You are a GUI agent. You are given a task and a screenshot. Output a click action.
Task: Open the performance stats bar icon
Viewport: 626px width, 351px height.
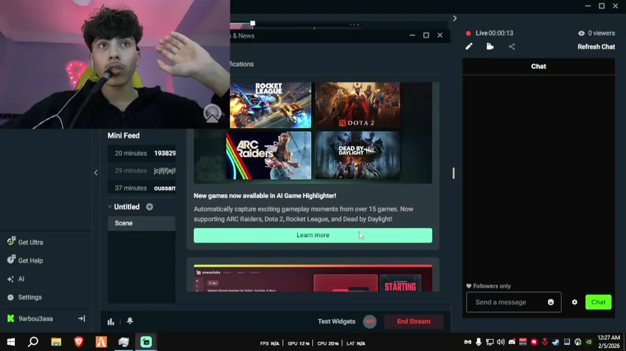click(x=111, y=321)
